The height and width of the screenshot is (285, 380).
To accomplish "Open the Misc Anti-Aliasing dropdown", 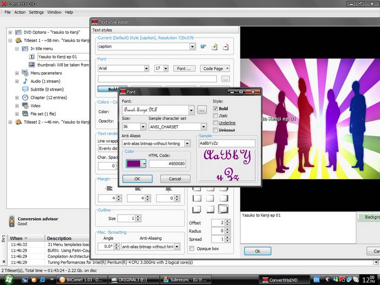I will 177,247.
